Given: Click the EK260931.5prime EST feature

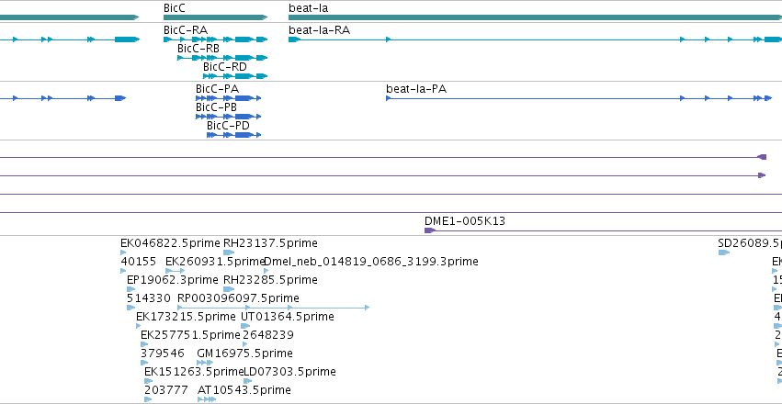Looking at the screenshot, I should [x=175, y=271].
